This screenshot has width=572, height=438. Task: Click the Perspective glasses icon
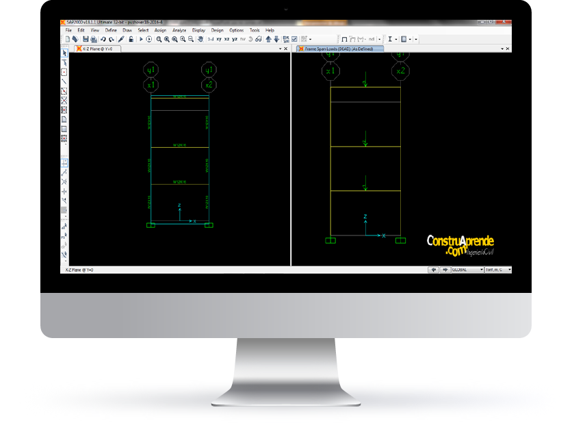tap(258, 39)
